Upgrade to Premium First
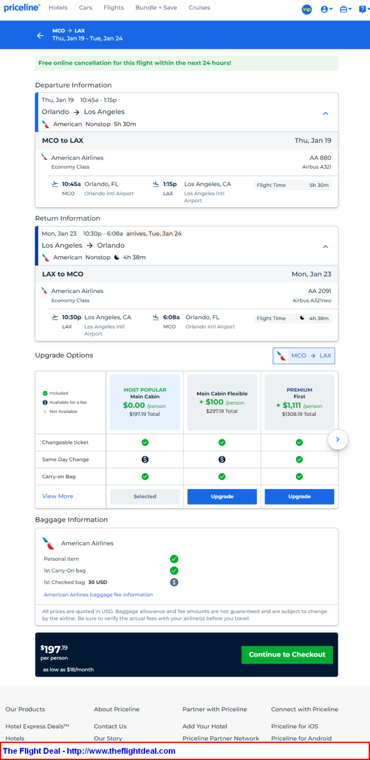The height and width of the screenshot is (760, 370). [299, 496]
